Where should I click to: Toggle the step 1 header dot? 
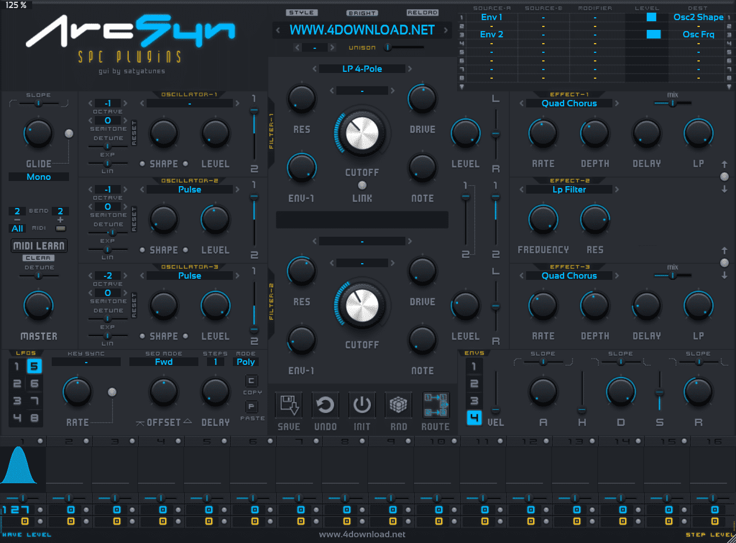(40, 441)
